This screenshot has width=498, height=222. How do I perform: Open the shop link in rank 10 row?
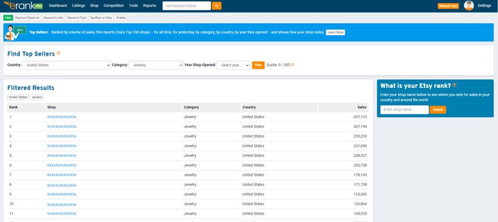61,204
